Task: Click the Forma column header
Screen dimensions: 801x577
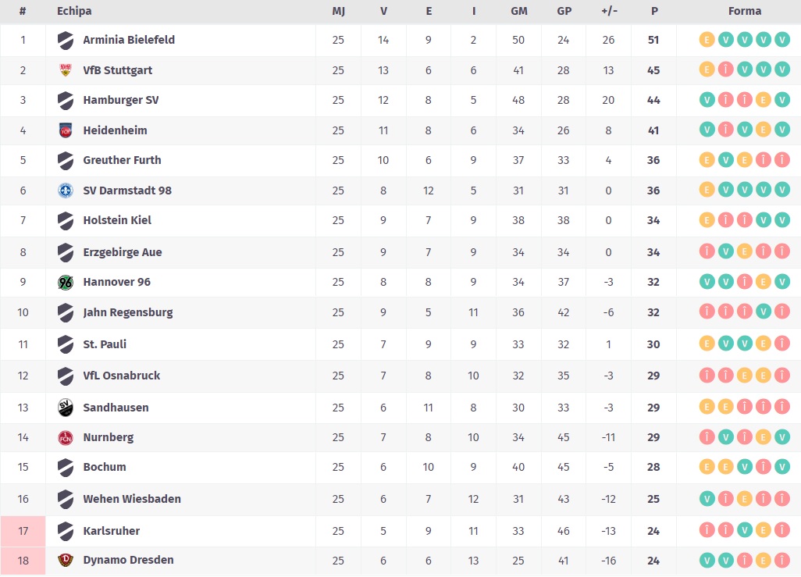Action: click(744, 12)
